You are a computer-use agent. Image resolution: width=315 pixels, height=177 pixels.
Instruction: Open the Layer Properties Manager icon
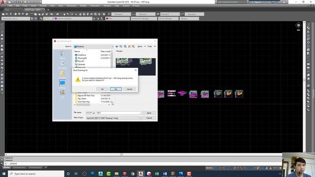41,19
